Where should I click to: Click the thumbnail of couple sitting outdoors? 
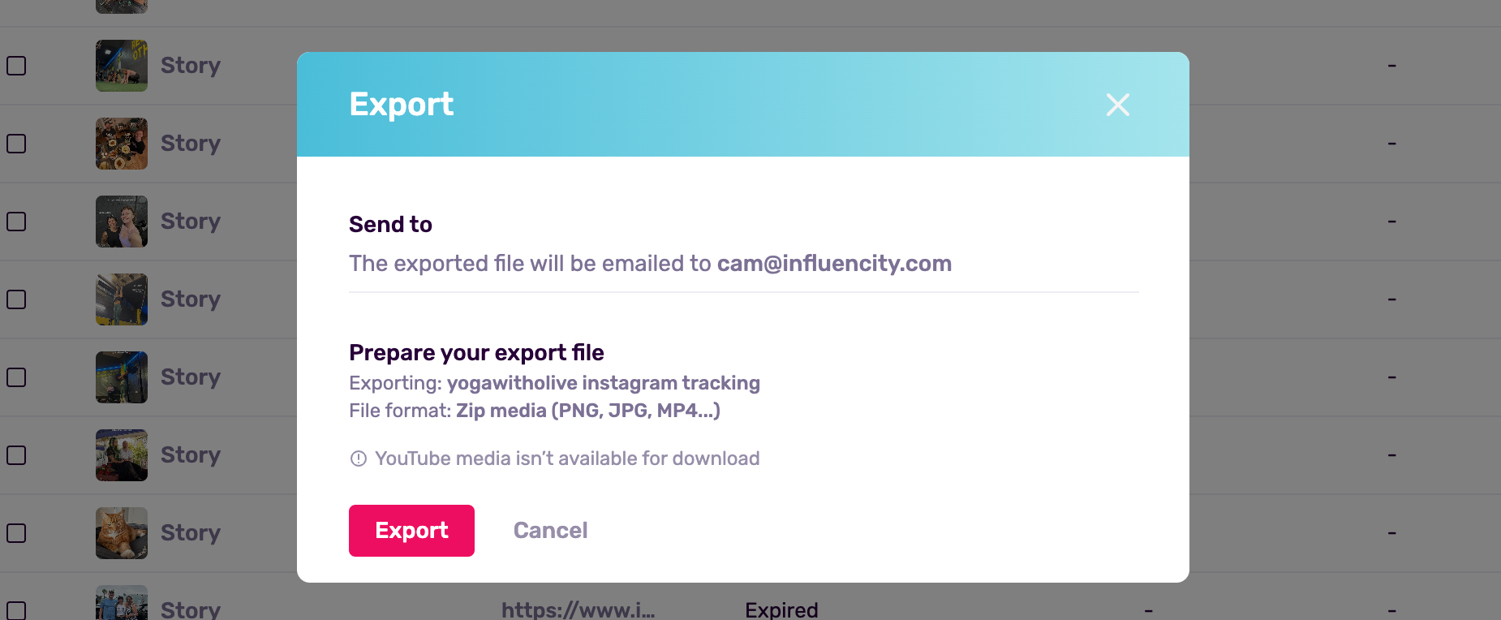pyautogui.click(x=122, y=455)
